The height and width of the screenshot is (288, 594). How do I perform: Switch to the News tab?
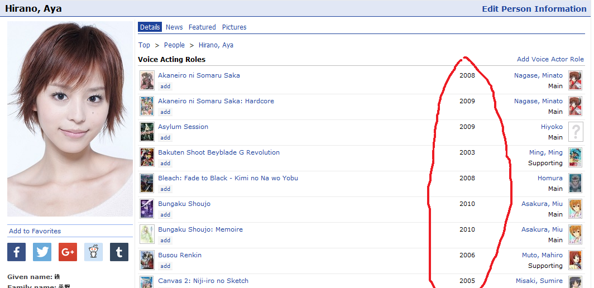pyautogui.click(x=174, y=27)
